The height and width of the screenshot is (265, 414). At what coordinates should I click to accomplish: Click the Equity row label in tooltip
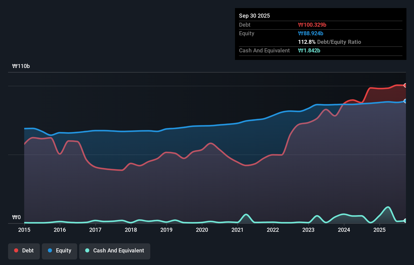coord(247,33)
